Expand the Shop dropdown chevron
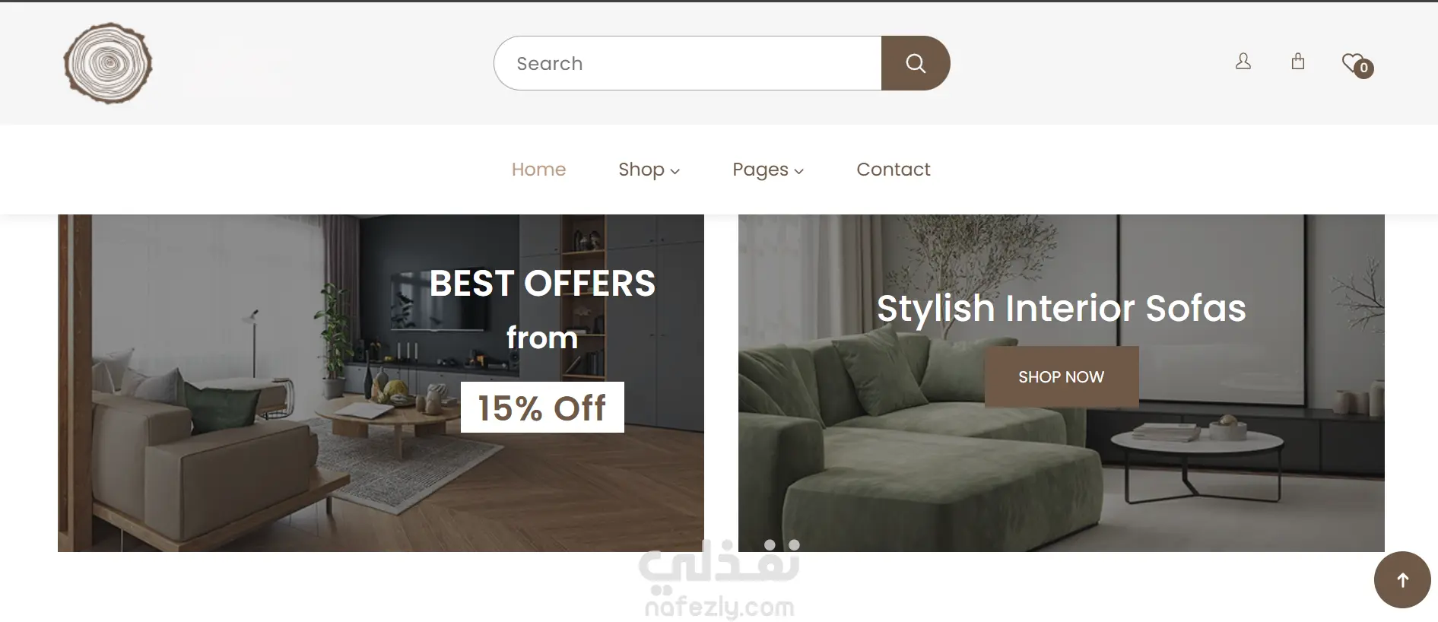Screen dimensions: 1438x622 (675, 172)
